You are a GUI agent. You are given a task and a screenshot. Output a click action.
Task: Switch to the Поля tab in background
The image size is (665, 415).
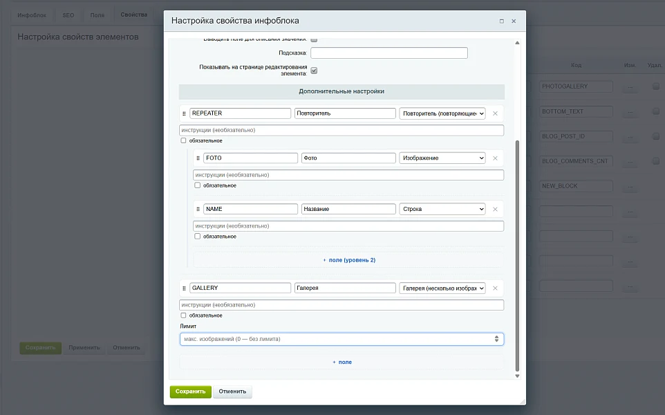pyautogui.click(x=97, y=15)
